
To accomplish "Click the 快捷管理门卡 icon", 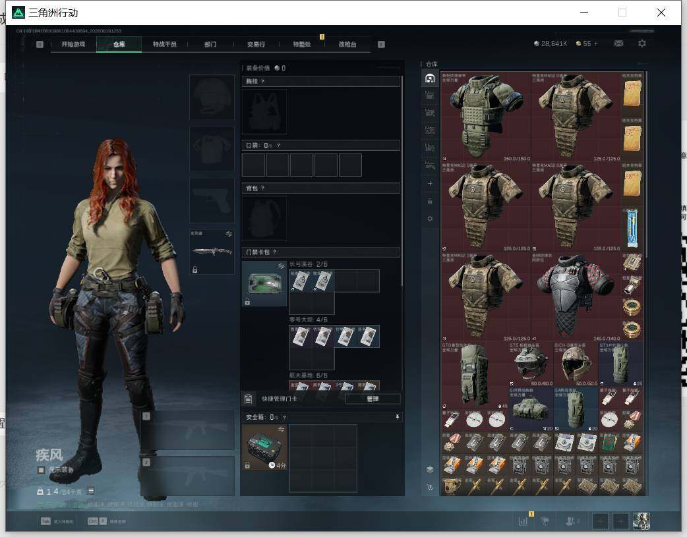I will 248,399.
